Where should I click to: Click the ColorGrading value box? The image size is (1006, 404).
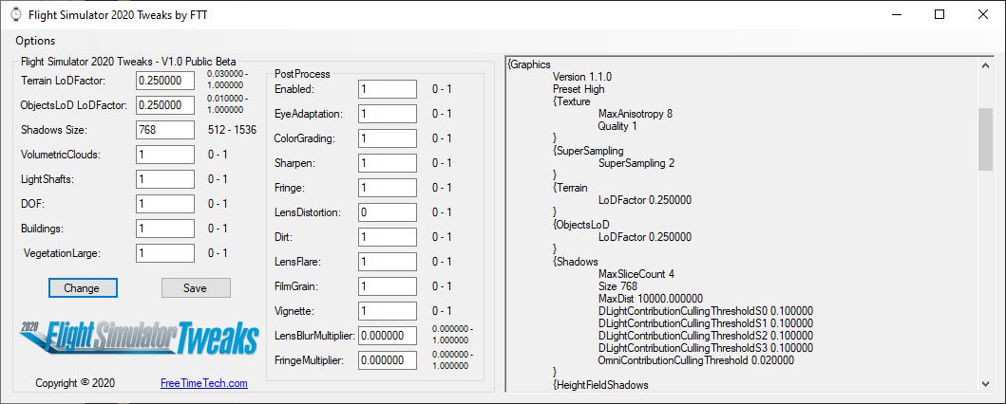tap(388, 138)
